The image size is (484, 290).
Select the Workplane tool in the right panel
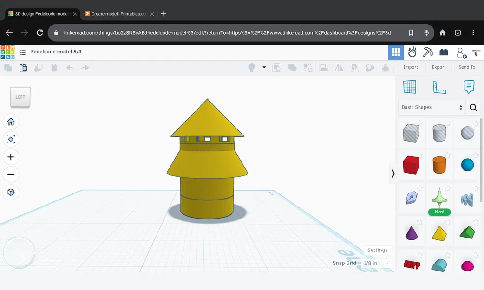coord(409,86)
